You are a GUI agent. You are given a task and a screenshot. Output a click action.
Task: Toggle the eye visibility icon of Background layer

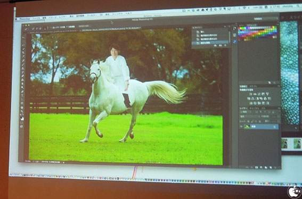241,127
